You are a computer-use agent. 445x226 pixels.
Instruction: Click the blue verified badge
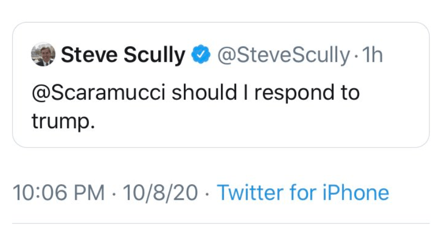click(x=201, y=55)
